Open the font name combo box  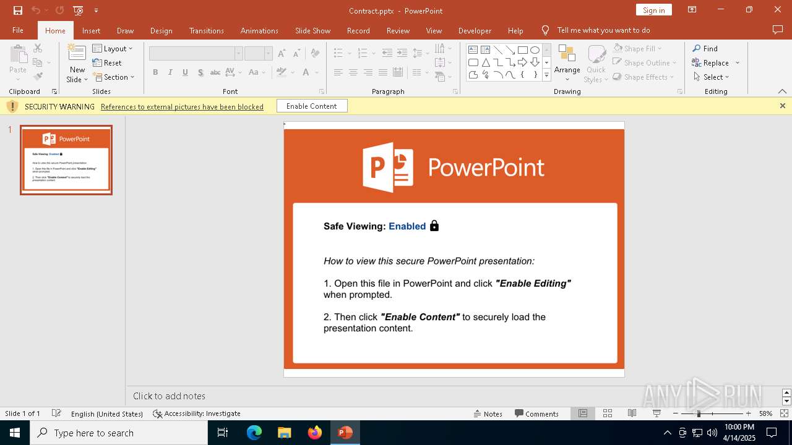pos(196,54)
